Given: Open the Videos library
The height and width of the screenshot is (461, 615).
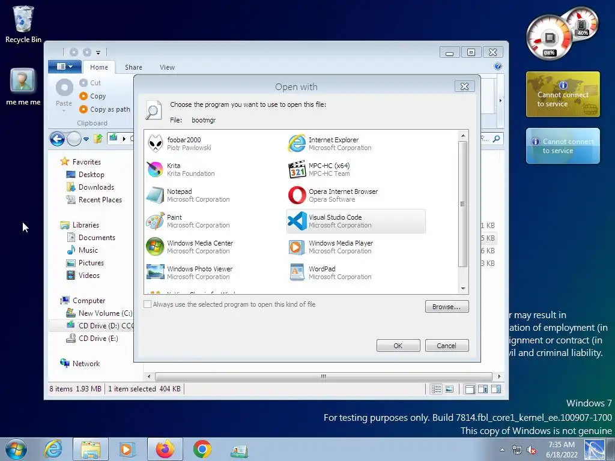Looking at the screenshot, I should 83,275.
